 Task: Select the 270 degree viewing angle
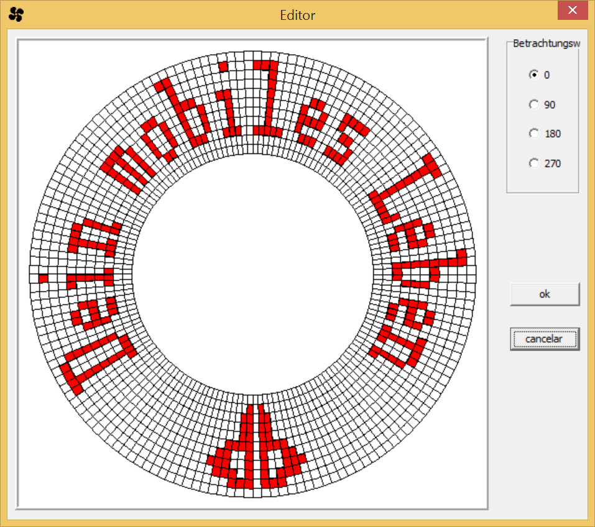[x=534, y=163]
